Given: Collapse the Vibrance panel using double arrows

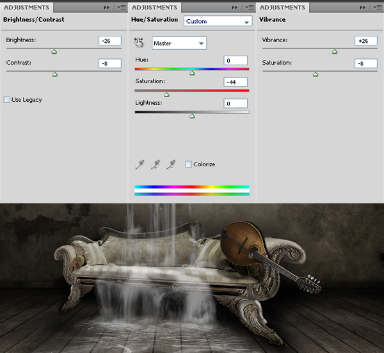Looking at the screenshot, I should point(362,7).
